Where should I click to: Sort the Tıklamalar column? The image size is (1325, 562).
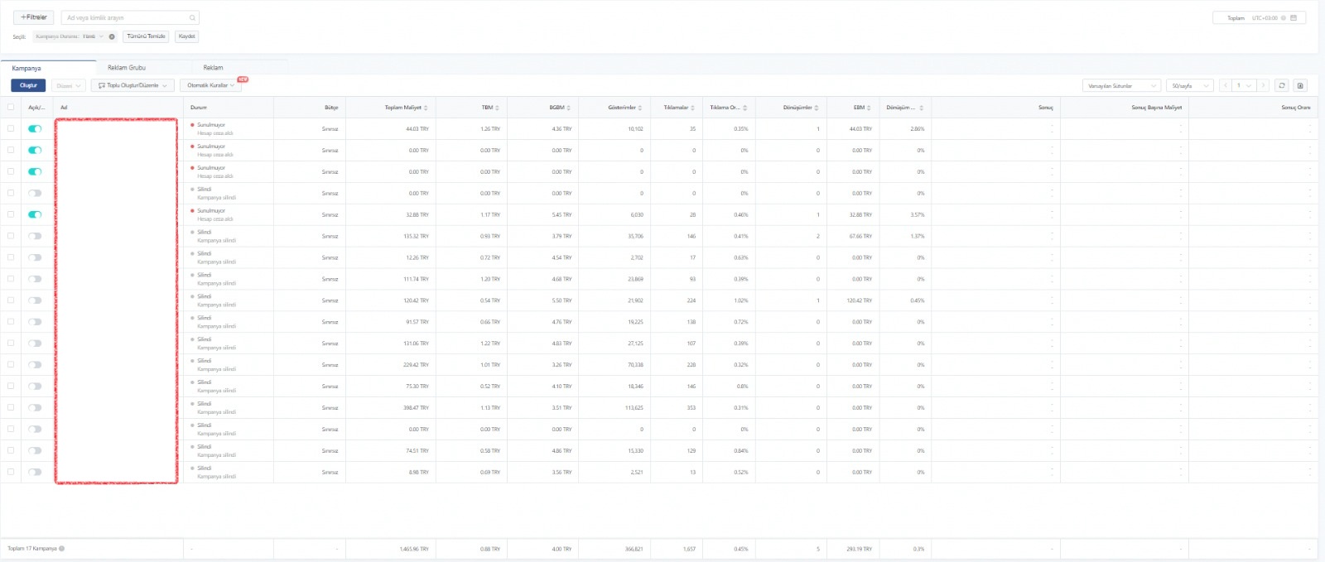click(x=692, y=108)
